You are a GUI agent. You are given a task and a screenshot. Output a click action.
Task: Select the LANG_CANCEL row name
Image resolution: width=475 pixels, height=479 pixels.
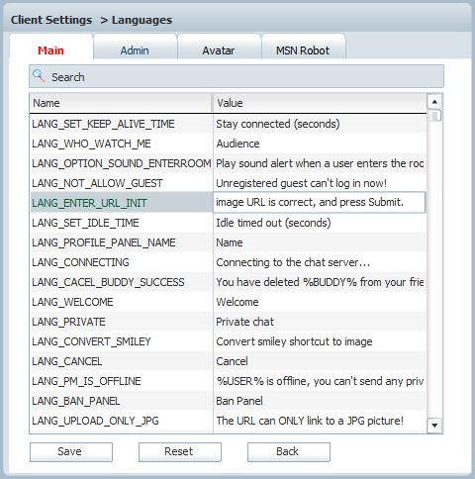(67, 361)
